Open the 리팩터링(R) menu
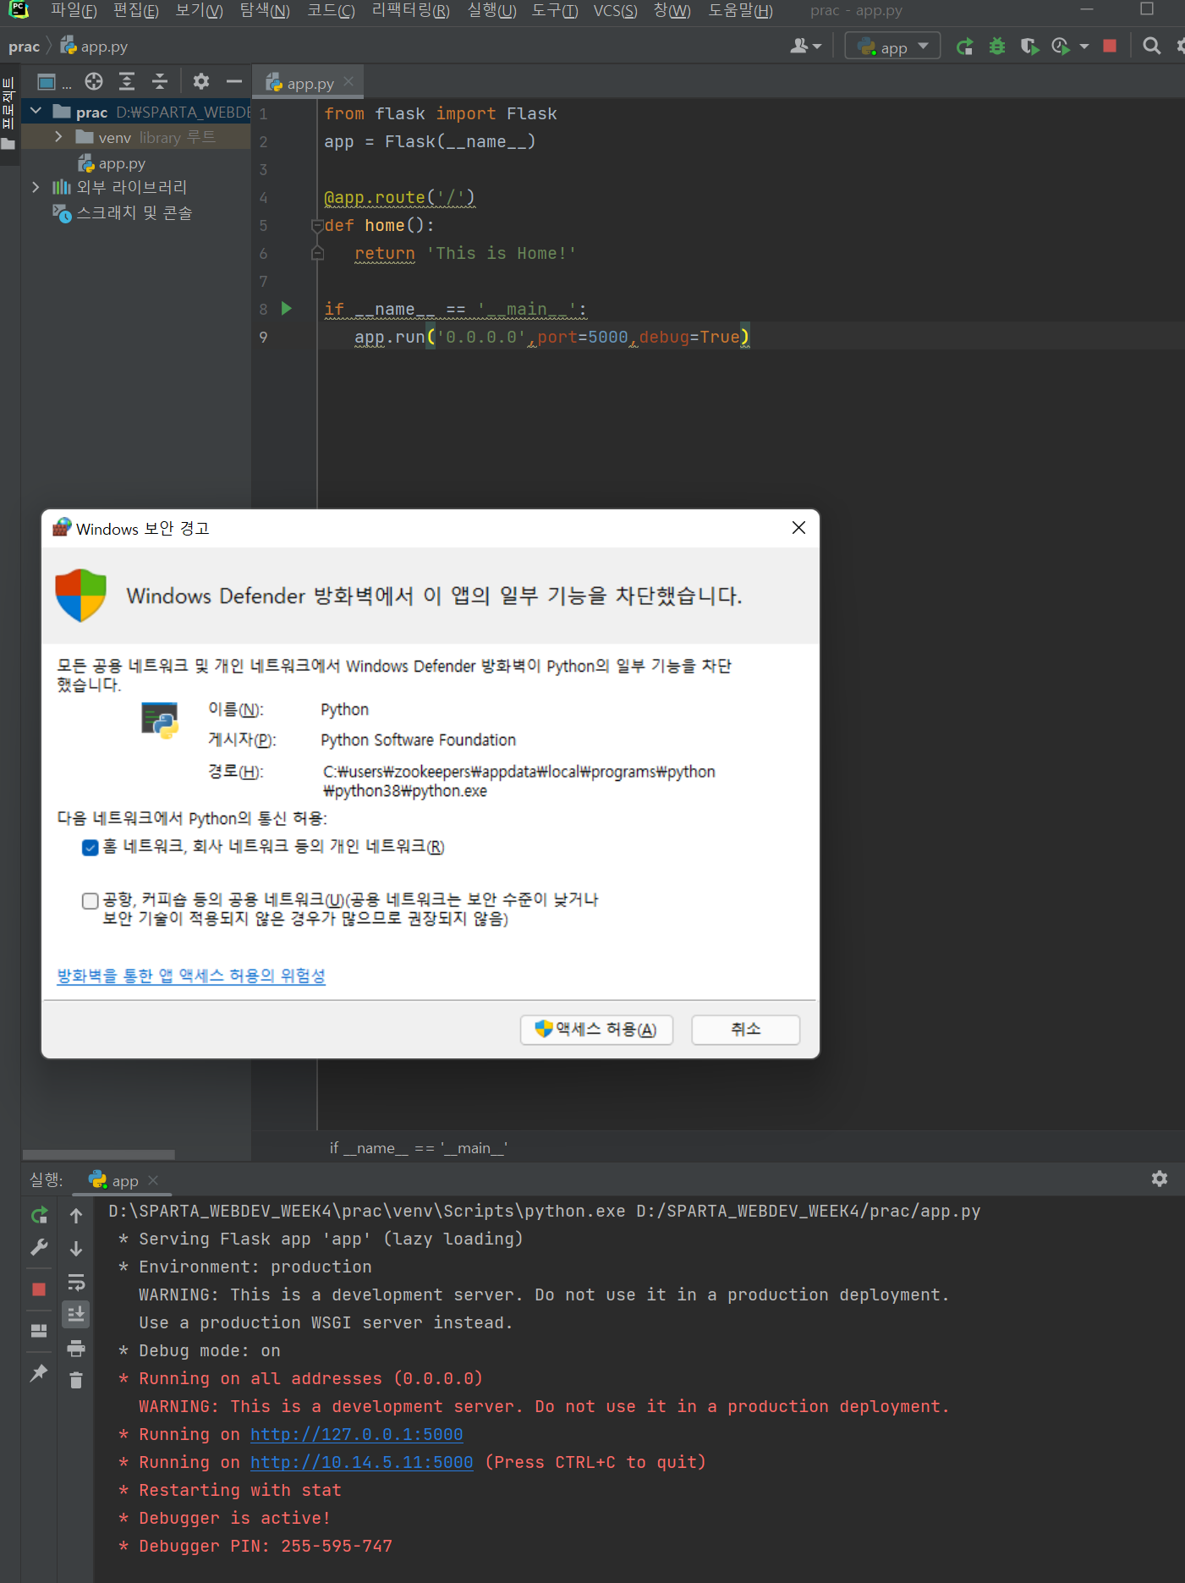Image resolution: width=1185 pixels, height=1583 pixels. point(411,11)
